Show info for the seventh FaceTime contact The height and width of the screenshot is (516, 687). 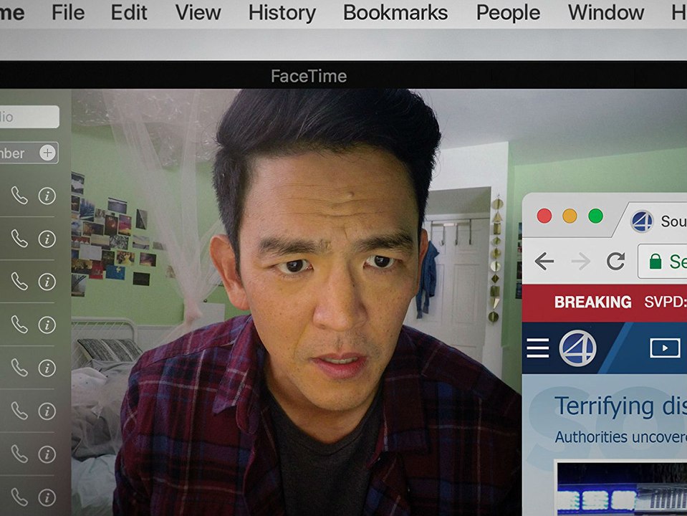(x=47, y=454)
